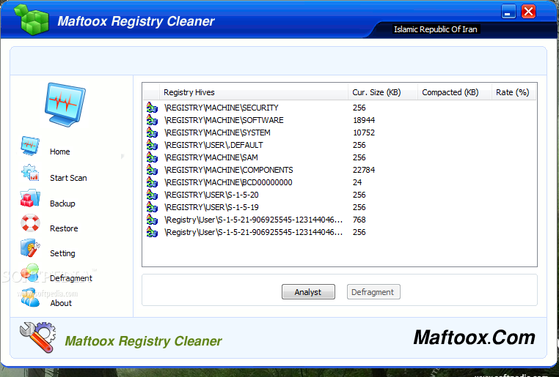The height and width of the screenshot is (377, 559).
Task: Select the \REGISTRY\MACHINE\BCD00000000 row
Action: pos(340,182)
